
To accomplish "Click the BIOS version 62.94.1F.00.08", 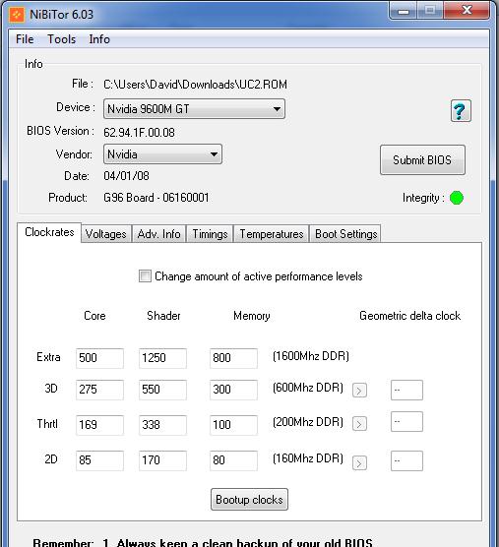I will tap(139, 133).
